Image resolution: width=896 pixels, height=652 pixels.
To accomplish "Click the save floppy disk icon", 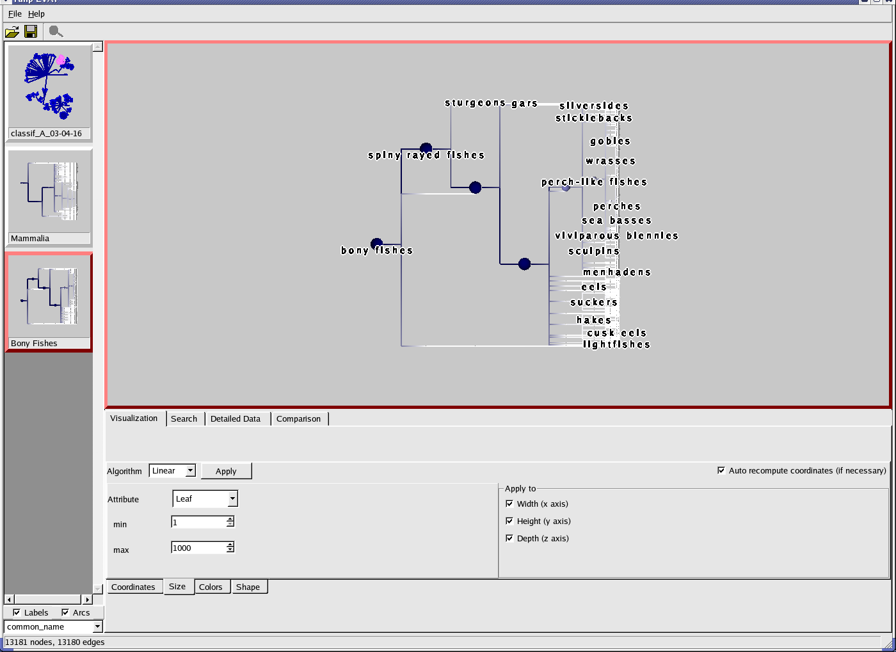I will click(x=31, y=31).
